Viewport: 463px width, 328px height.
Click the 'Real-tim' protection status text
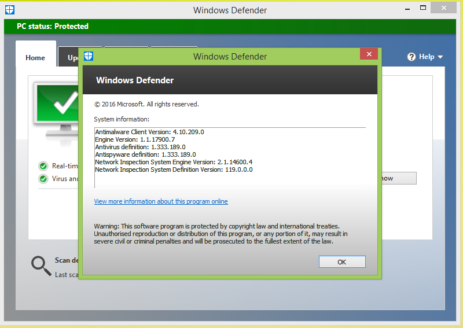pos(65,166)
